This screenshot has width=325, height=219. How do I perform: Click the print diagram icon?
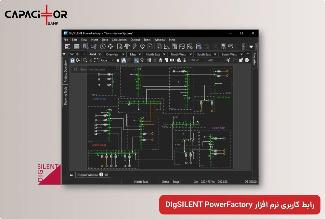click(x=247, y=60)
